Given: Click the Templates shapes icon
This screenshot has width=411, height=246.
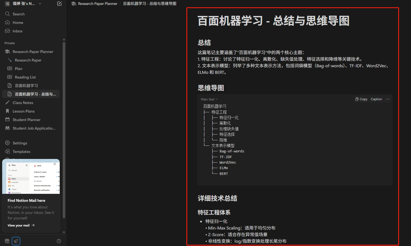Looking at the screenshot, I should click(7, 151).
